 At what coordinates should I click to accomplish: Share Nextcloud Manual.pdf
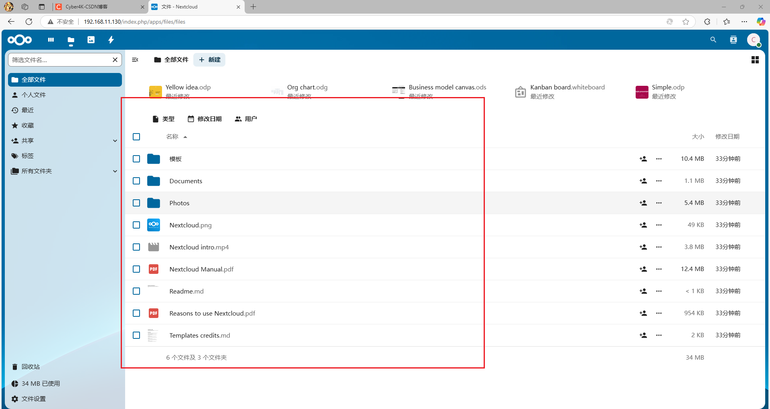643,269
